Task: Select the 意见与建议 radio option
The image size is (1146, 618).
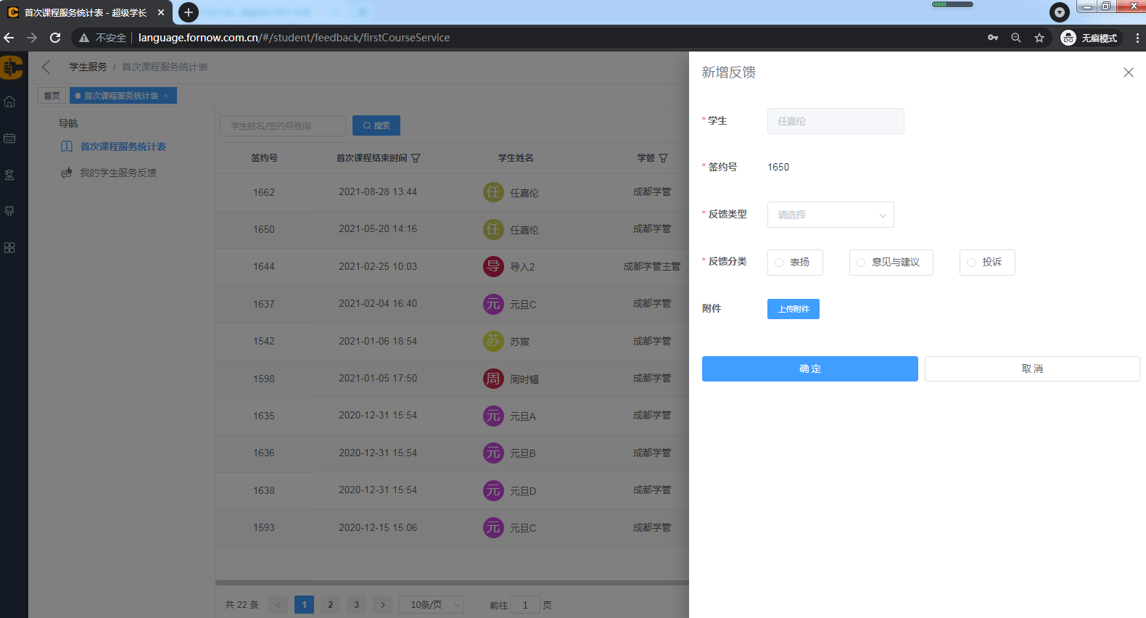Action: 861,263
